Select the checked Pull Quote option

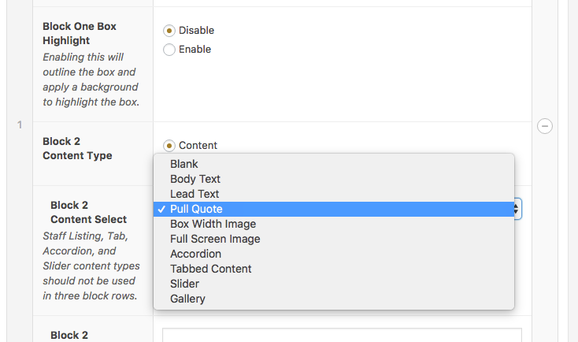[334, 209]
